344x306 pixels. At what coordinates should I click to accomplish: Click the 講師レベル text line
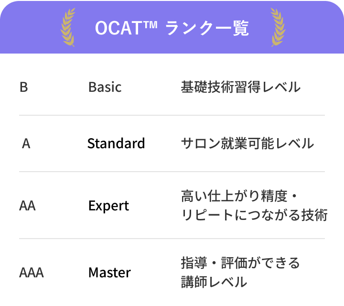point(214,282)
